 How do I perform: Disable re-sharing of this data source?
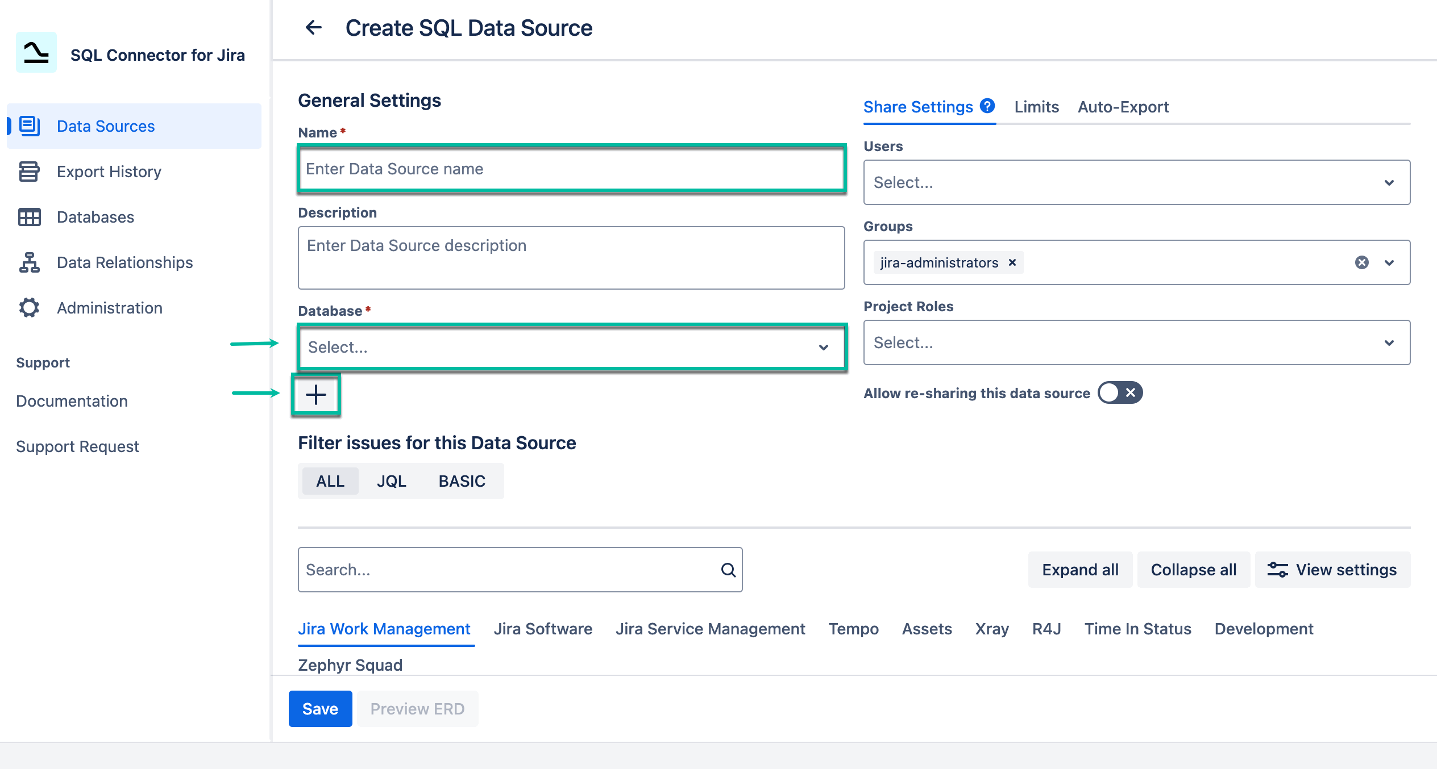pos(1119,392)
